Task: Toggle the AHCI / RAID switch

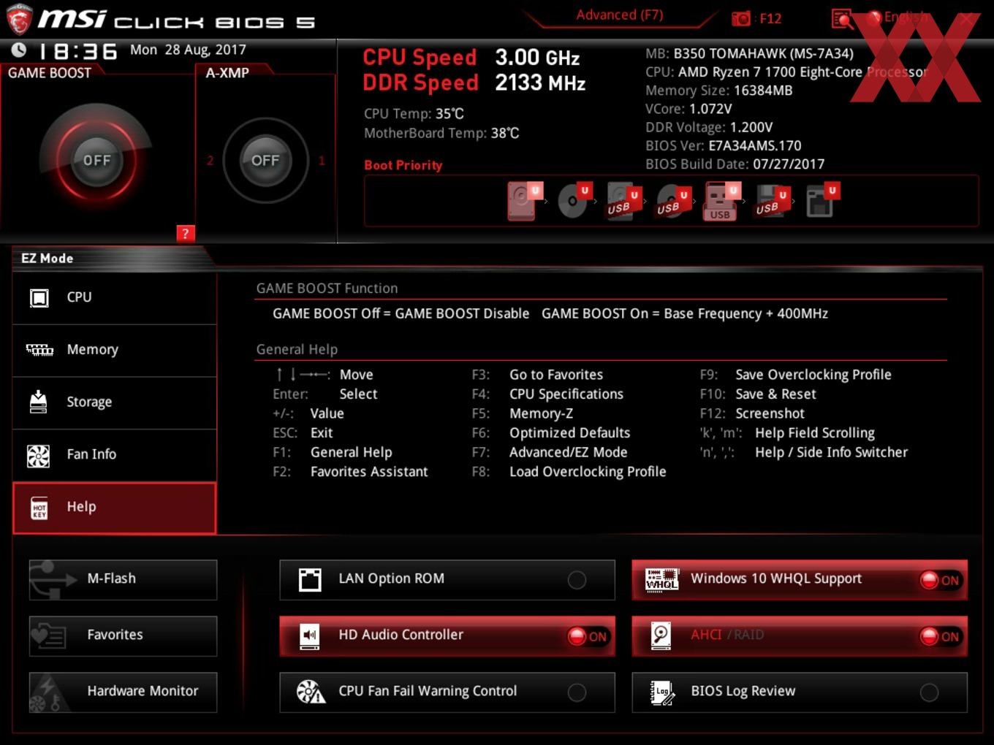Action: (x=941, y=636)
